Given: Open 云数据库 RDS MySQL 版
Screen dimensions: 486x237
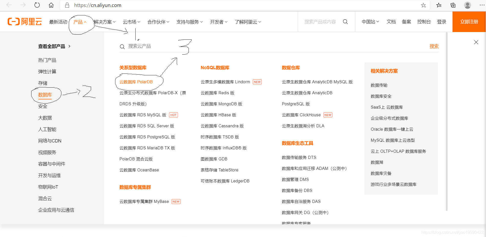Looking at the screenshot, I should [143, 115].
